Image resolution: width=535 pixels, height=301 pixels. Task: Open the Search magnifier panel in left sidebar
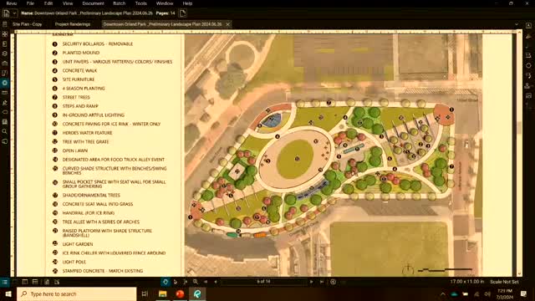[x=5, y=131]
